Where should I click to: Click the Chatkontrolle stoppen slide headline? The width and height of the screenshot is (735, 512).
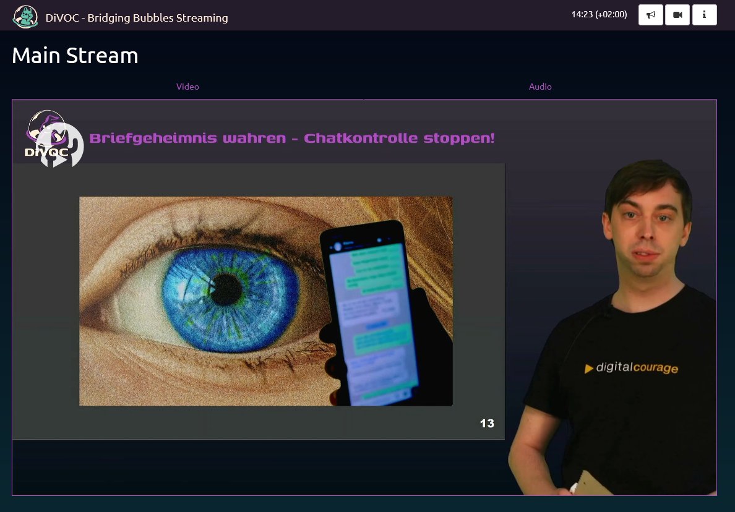tap(292, 137)
